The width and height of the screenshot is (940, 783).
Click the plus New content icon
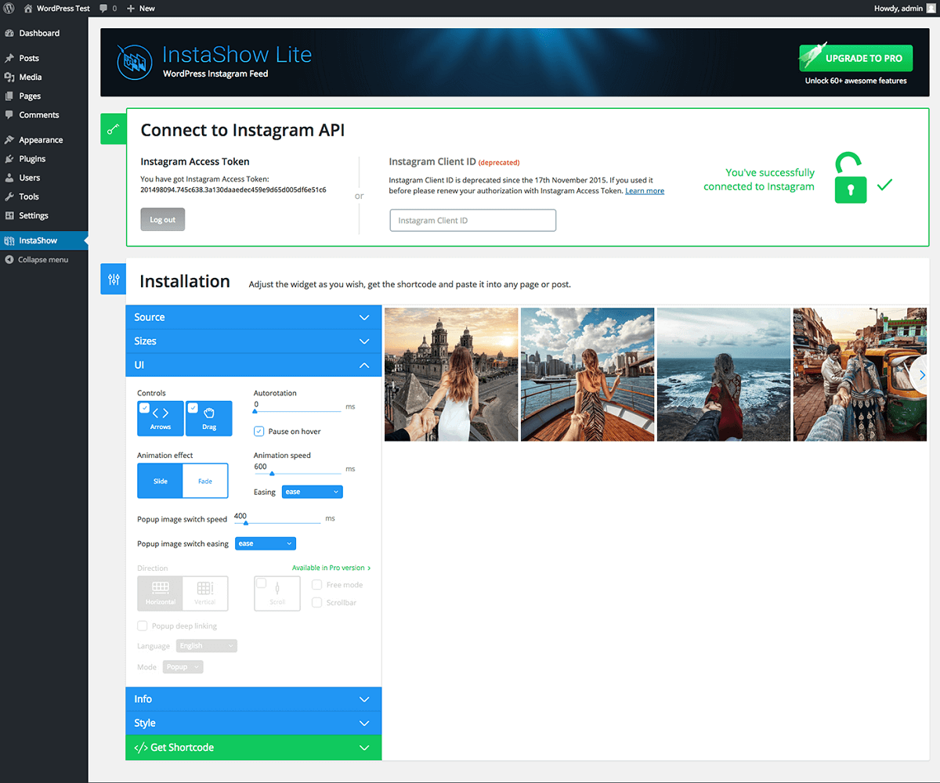[131, 8]
